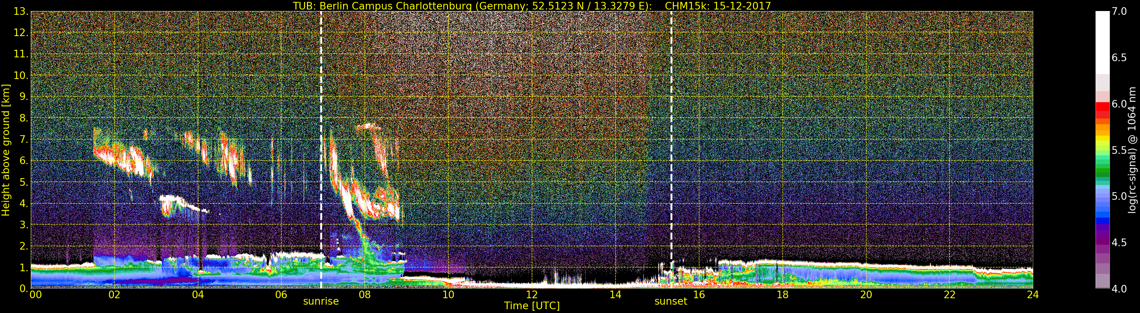Click the "10" time axis tick label
1140x313 pixels.
coord(448,294)
